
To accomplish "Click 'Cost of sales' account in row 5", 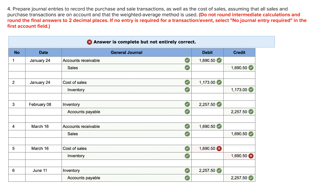I will [x=74, y=148].
